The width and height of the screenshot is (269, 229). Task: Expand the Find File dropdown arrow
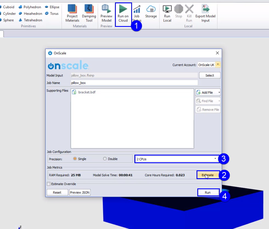[219, 101]
